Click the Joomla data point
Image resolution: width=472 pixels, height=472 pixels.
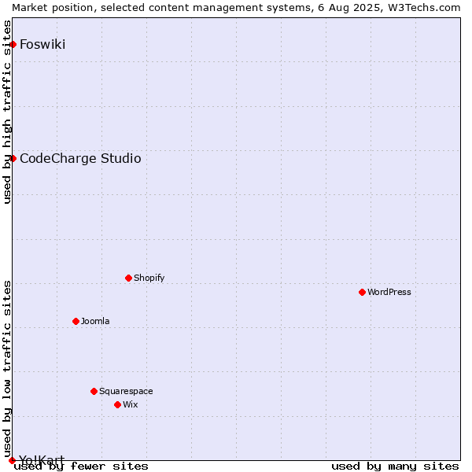[x=76, y=322]
